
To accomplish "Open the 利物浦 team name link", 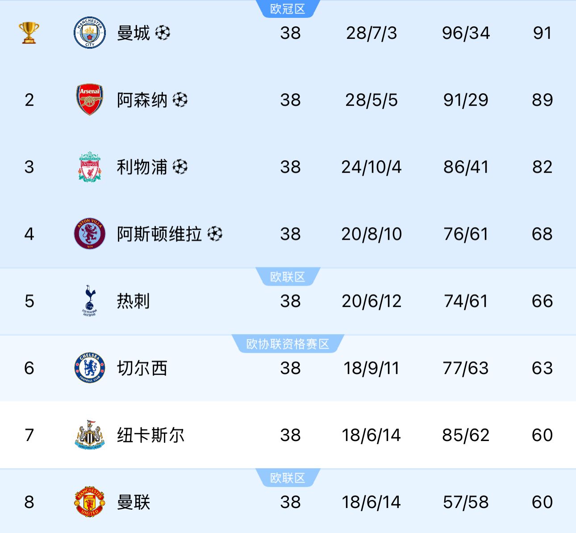I will tap(142, 167).
